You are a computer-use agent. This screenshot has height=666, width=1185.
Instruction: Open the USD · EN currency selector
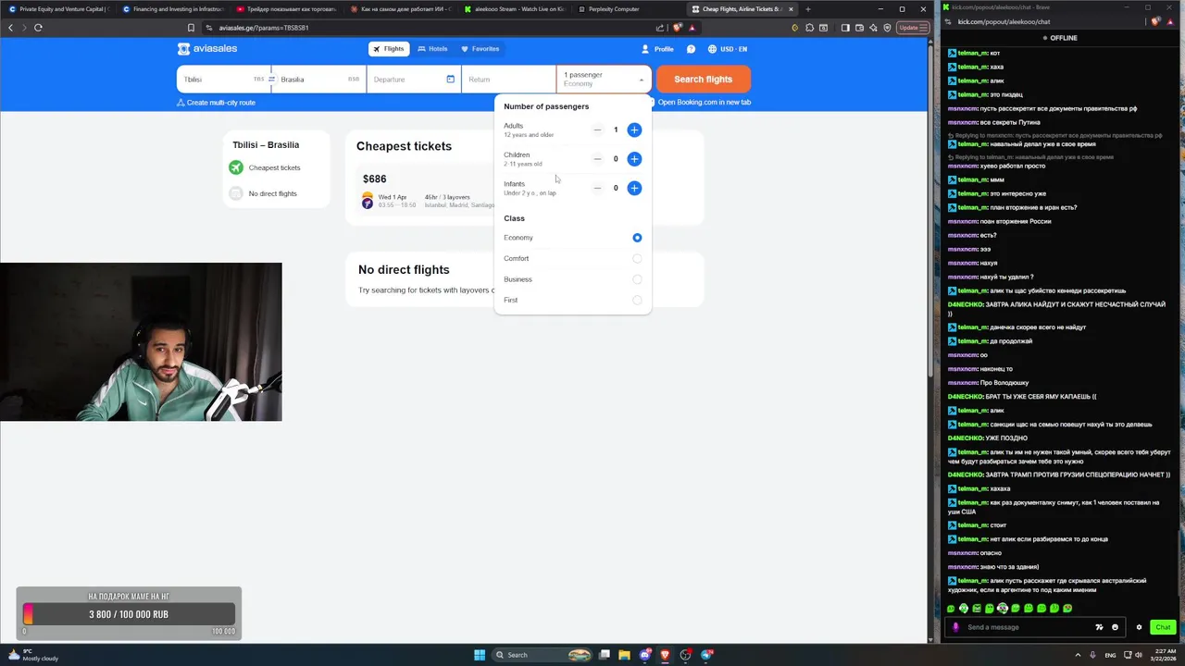728,49
